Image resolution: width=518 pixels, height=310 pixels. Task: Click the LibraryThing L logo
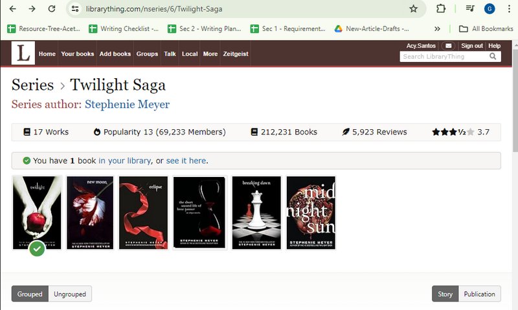click(x=23, y=53)
